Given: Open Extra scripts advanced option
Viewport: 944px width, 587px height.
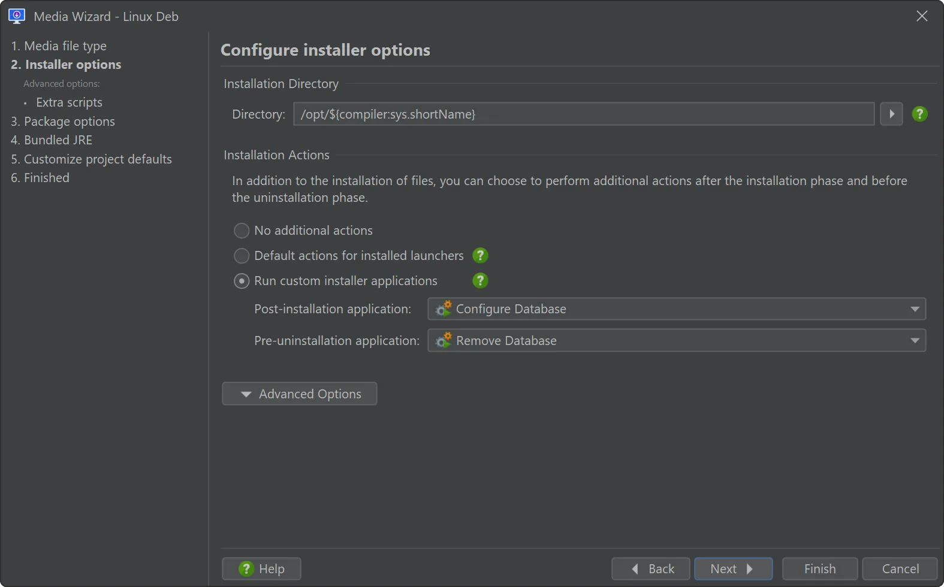Looking at the screenshot, I should tap(69, 102).
